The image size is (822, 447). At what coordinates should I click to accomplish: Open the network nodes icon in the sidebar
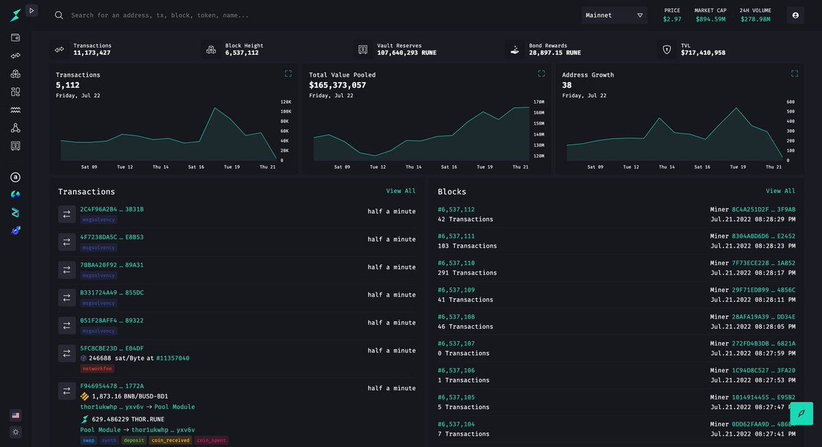coord(15,128)
